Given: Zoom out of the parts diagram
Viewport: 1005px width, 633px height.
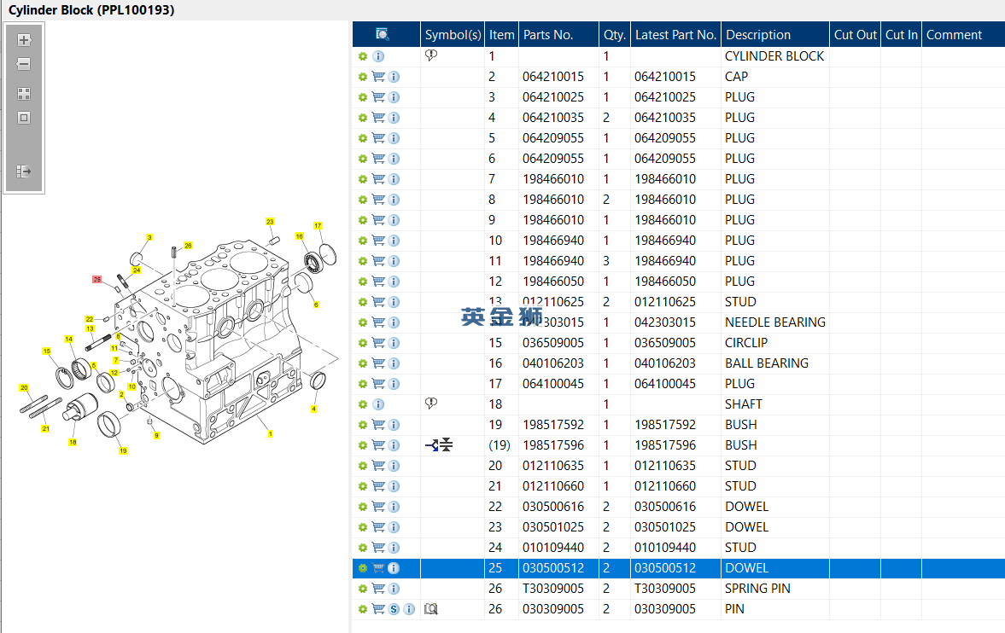Looking at the screenshot, I should pos(24,64).
